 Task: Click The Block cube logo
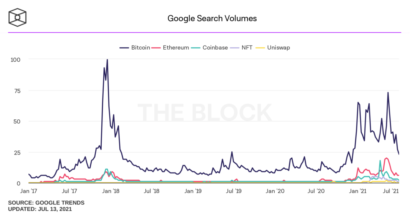pos(18,17)
